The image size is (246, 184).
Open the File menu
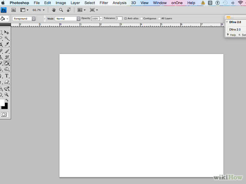pos(37,3)
